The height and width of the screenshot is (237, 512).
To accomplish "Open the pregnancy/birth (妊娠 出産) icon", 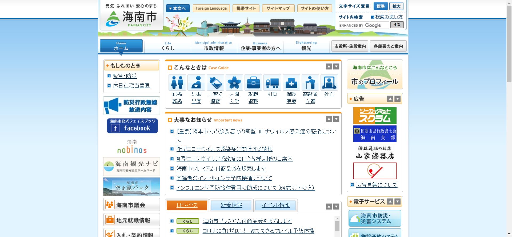I will pyautogui.click(x=196, y=82).
